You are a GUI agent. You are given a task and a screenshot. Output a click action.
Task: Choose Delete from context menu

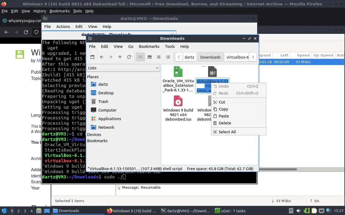[239, 123]
